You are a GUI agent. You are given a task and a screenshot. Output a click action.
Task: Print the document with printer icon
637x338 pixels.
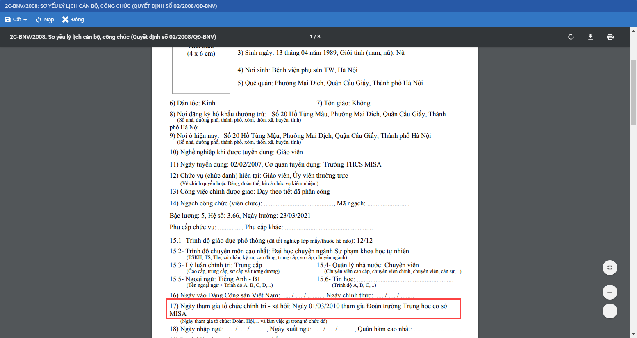[x=610, y=37]
